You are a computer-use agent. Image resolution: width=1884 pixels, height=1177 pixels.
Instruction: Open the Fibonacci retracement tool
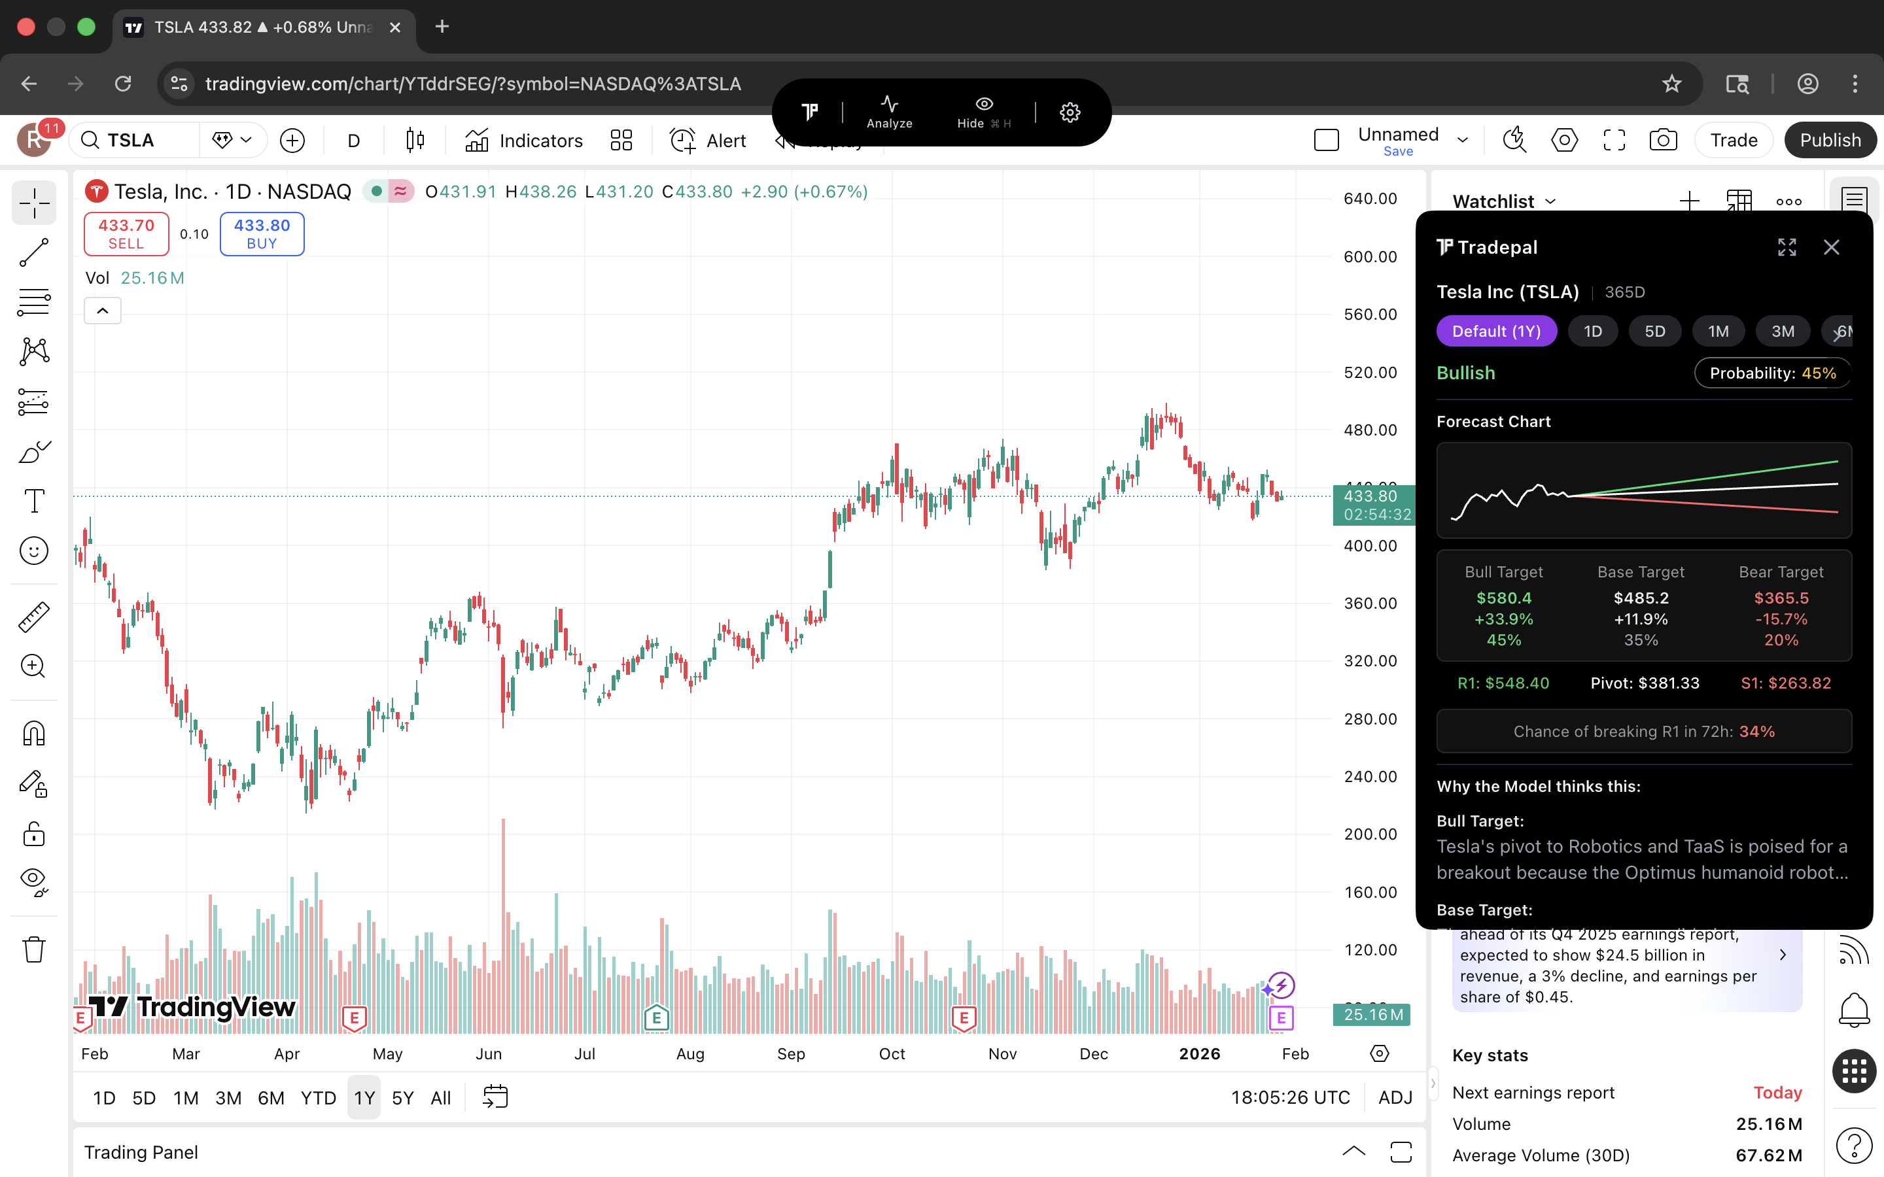pos(33,301)
